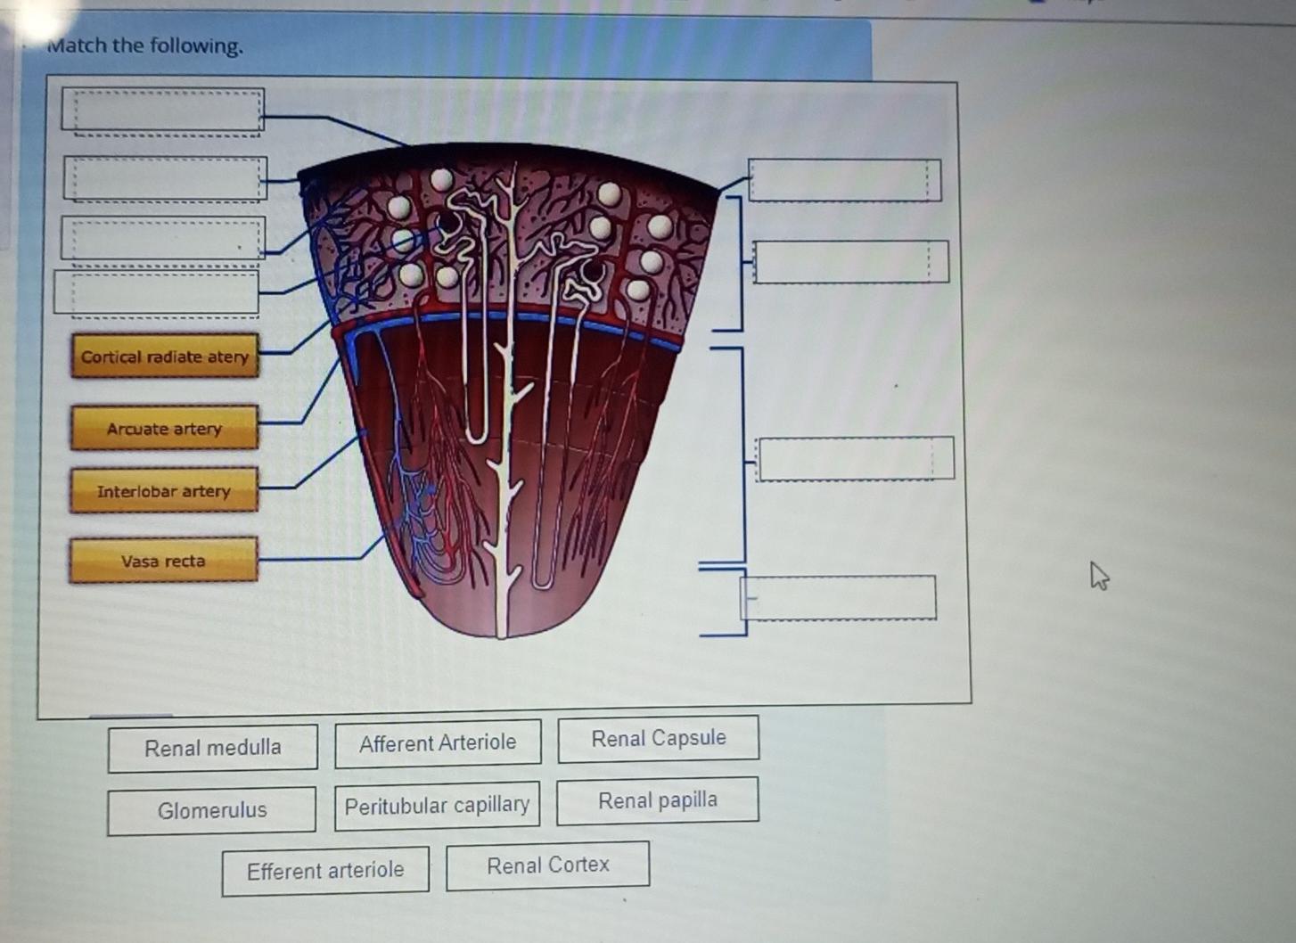Viewport: 1296px width, 943px height.
Task: Click the placed Vasa recta label
Action: [164, 561]
